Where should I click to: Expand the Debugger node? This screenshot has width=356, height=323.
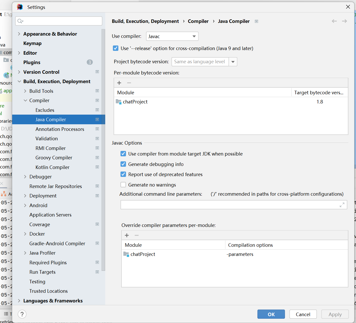point(25,177)
